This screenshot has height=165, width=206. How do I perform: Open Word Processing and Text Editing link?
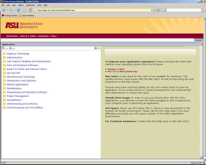pyautogui.click(x=24, y=108)
